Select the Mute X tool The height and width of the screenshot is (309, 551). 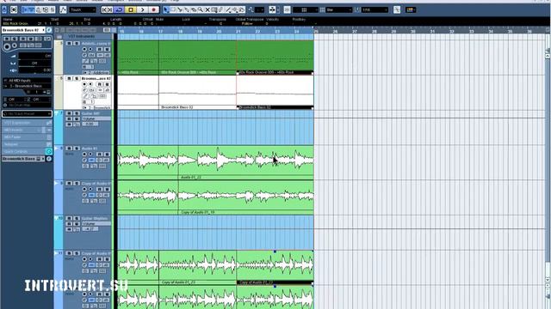(207, 9)
